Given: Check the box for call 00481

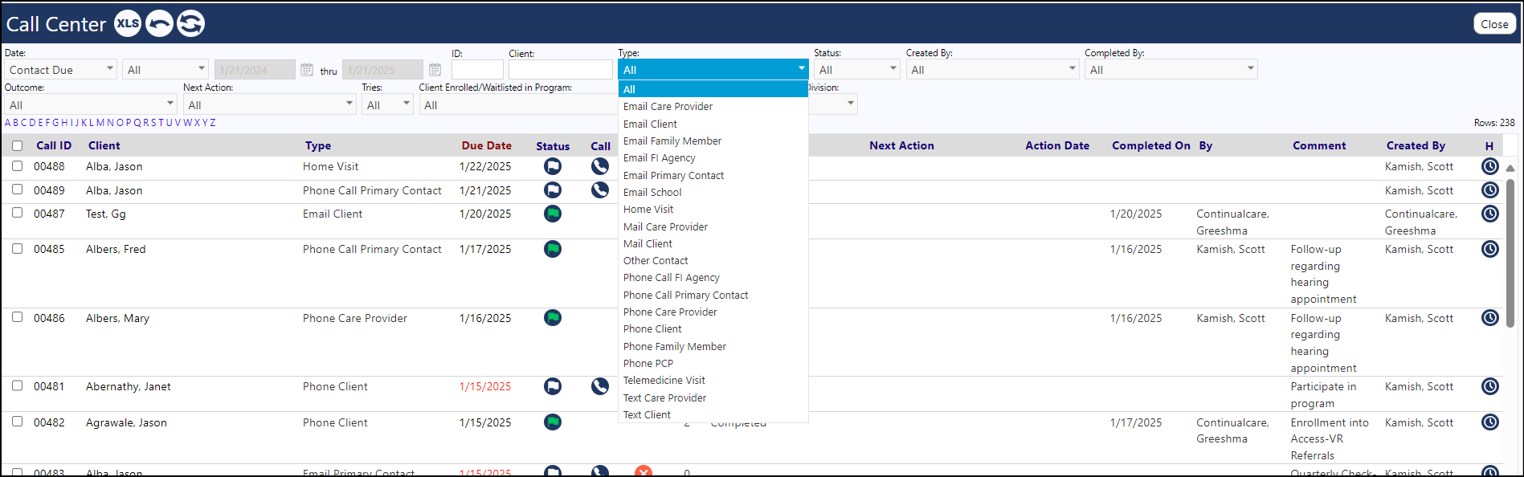Looking at the screenshot, I should tap(18, 385).
